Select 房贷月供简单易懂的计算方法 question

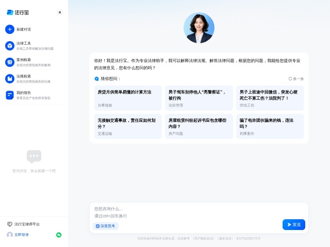128,98
